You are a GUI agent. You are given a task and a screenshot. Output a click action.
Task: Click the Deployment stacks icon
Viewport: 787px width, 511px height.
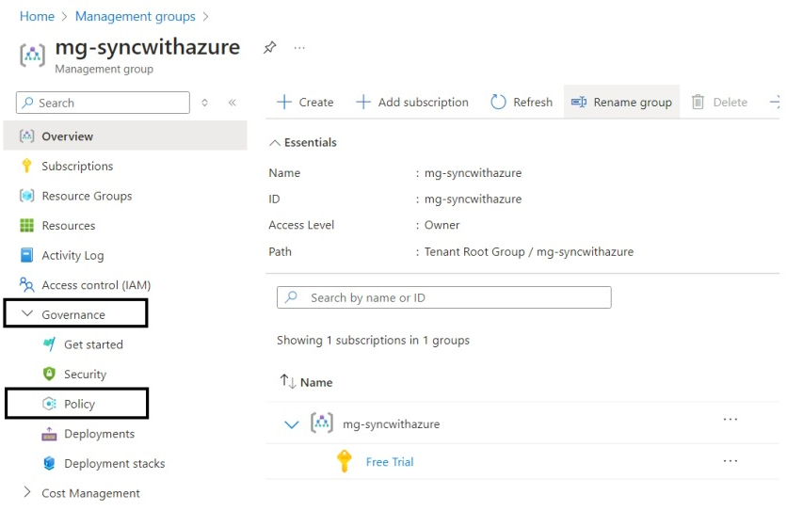click(50, 464)
